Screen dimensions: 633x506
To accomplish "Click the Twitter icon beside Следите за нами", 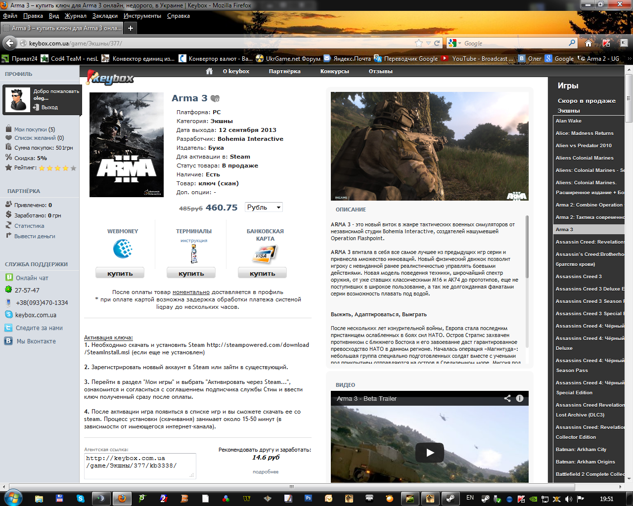I will pyautogui.click(x=8, y=328).
